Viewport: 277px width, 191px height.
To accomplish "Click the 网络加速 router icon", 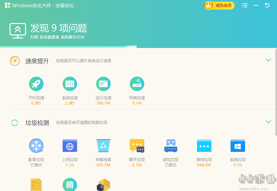I will coord(137,84).
